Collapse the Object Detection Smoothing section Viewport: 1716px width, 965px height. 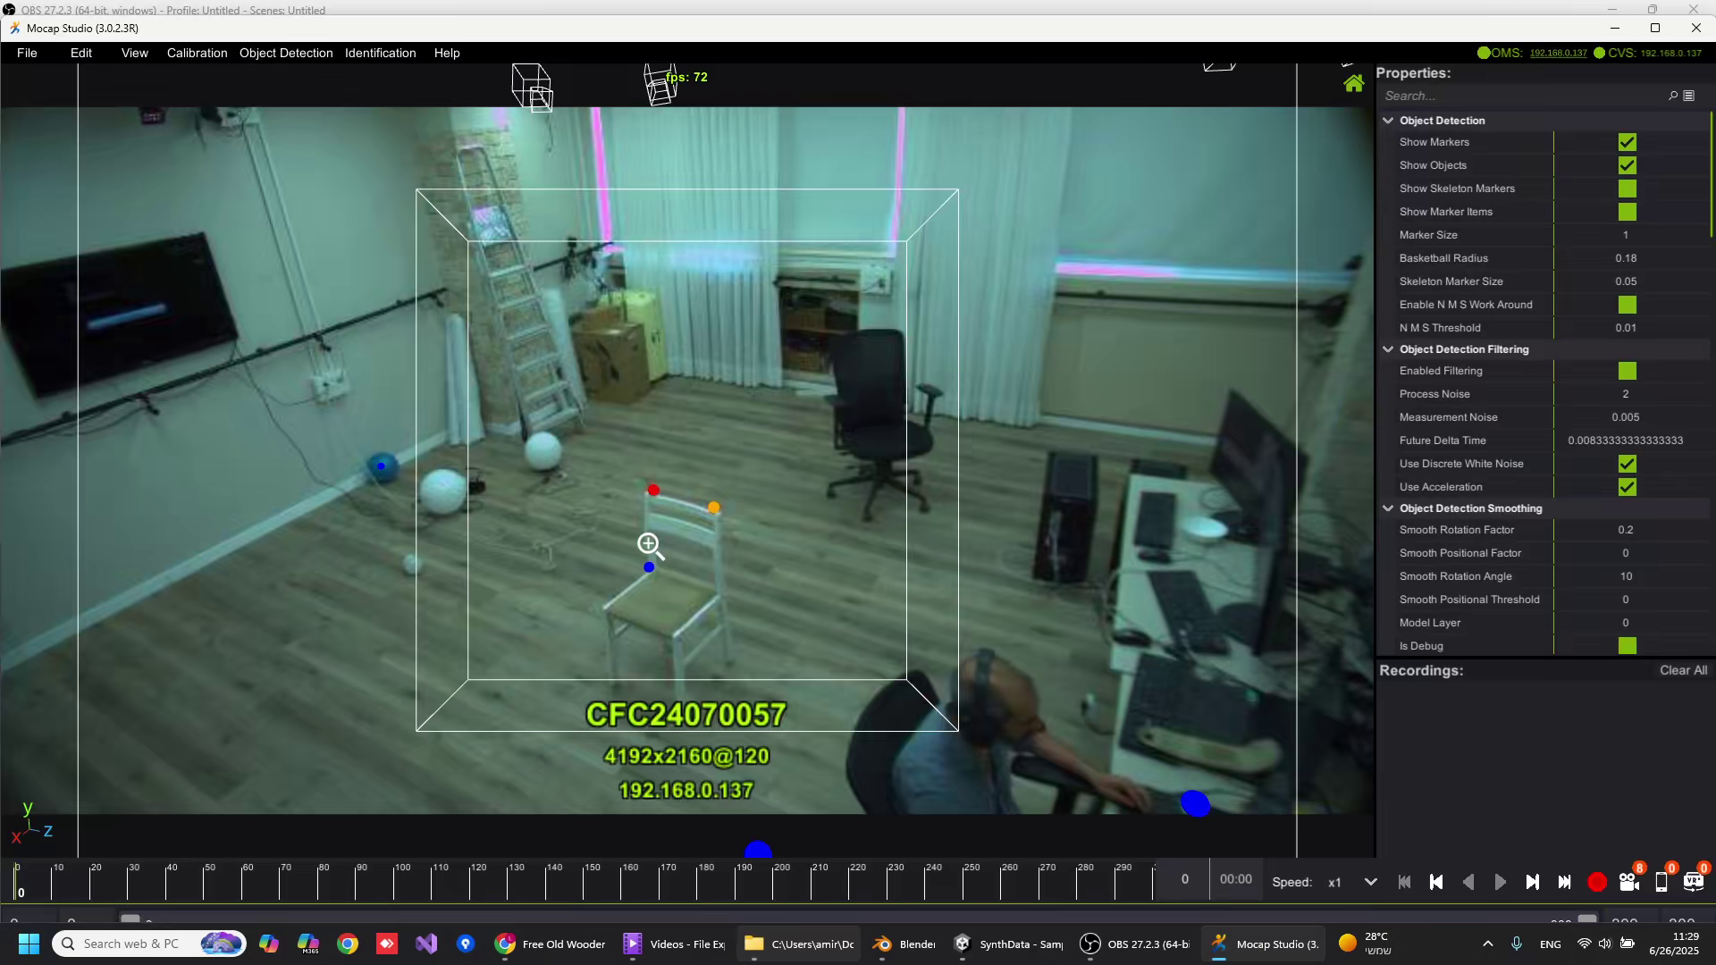click(1388, 508)
